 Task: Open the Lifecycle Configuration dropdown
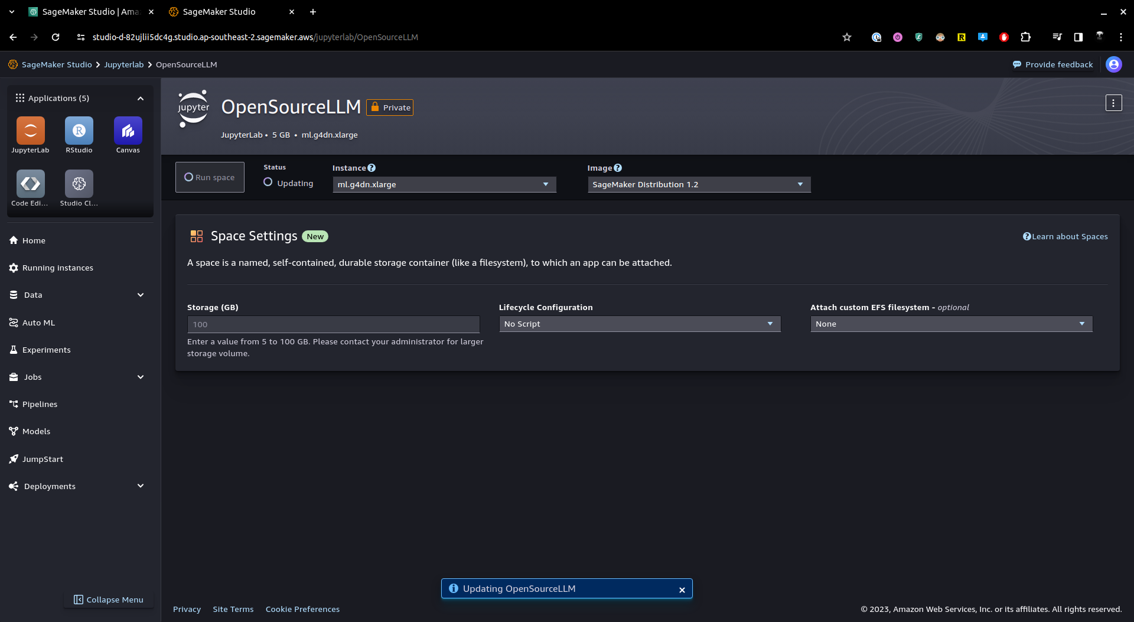point(640,324)
